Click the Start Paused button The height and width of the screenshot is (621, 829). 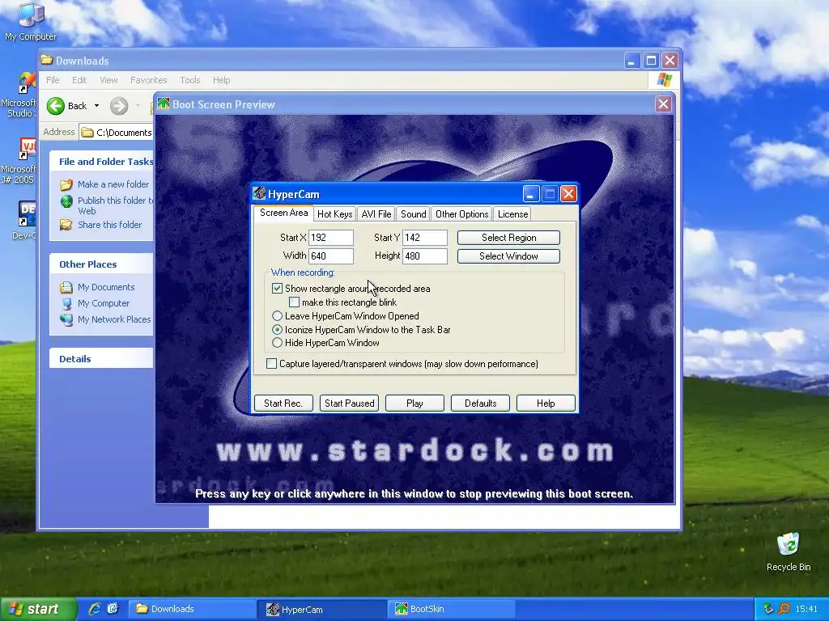pyautogui.click(x=350, y=403)
